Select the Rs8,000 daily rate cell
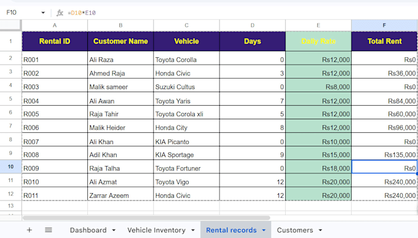418x238 pixels. [x=318, y=85]
